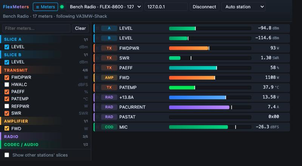This screenshot has width=302, height=166.
Task: Click the FlexMeters app title
Action: pyautogui.click(x=16, y=7)
